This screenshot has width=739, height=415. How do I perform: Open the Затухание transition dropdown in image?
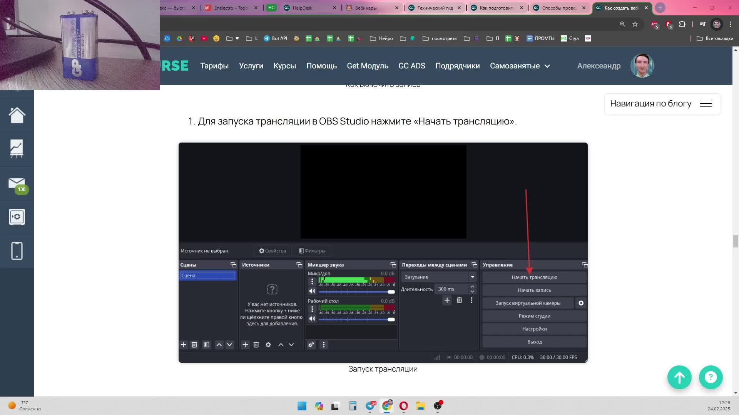click(438, 277)
